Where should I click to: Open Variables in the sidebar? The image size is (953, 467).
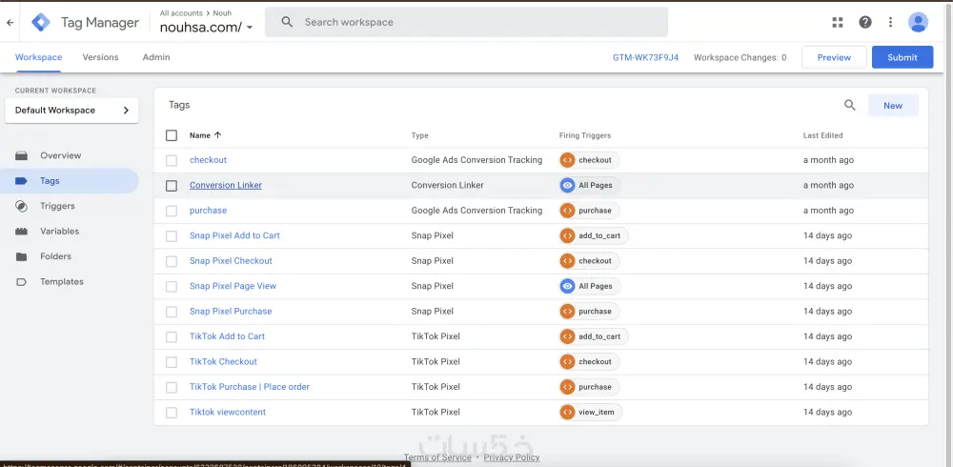tap(59, 232)
